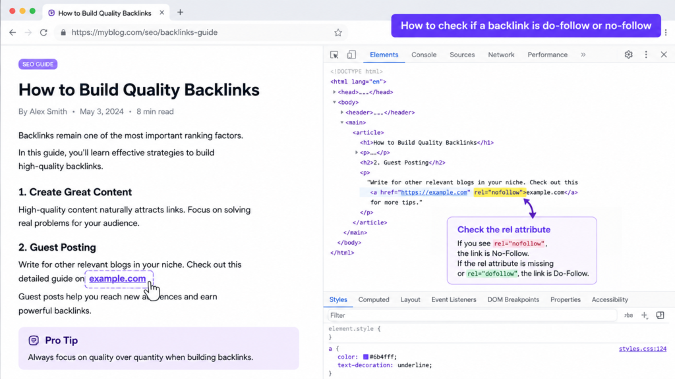
Task: Bookmark this page with the star icon
Action: point(338,32)
